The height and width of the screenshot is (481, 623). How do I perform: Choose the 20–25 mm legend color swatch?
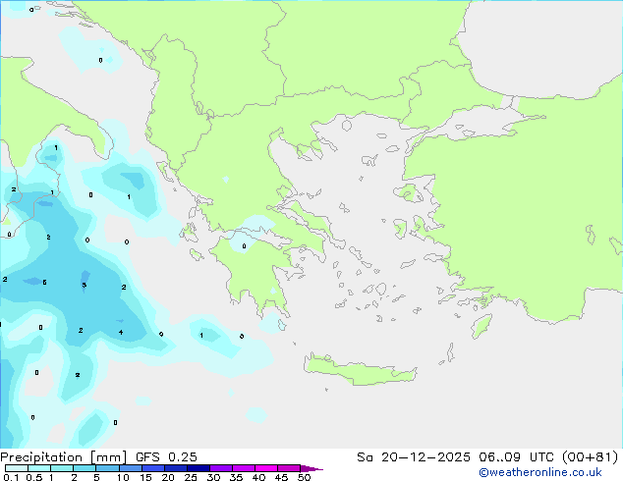[176, 468]
